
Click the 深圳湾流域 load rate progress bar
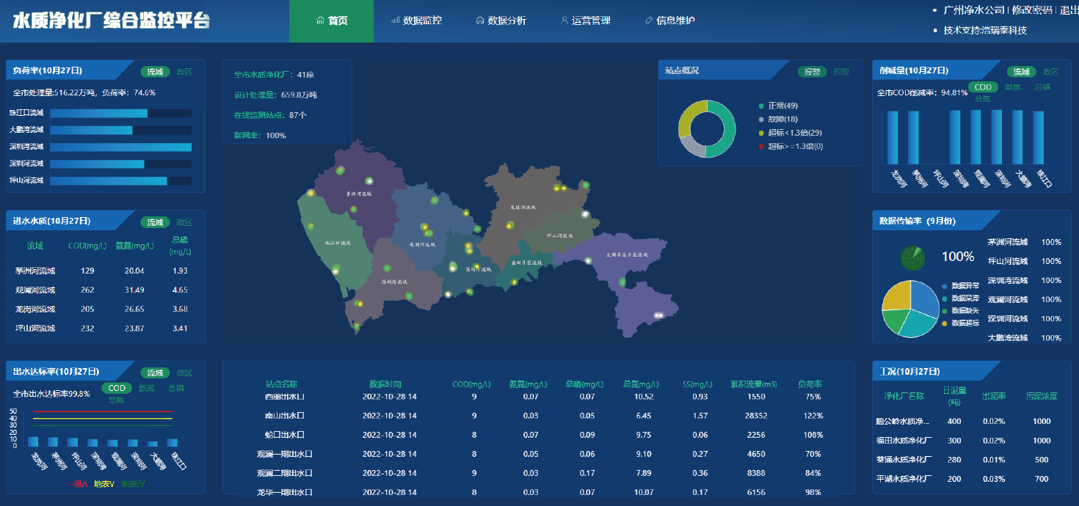tap(120, 147)
